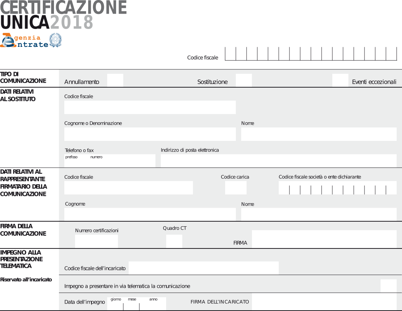
Task: Click the Numero certificazioni field
Action: point(96,241)
